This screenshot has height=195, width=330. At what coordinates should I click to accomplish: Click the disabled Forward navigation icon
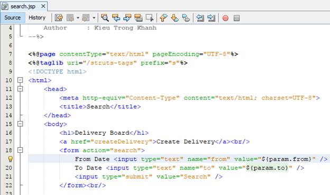coord(86,17)
